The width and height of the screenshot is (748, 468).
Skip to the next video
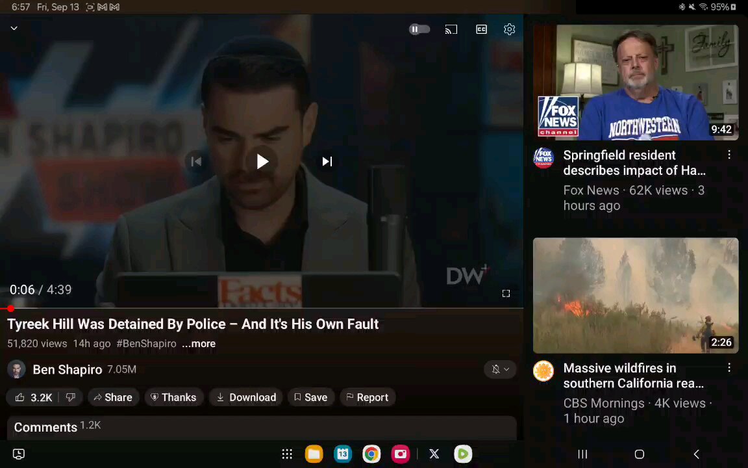327,161
